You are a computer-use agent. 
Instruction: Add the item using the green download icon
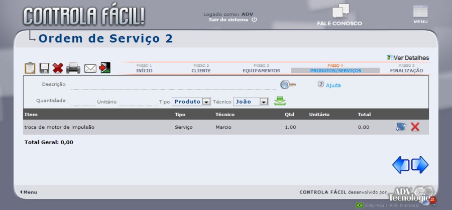point(280,101)
